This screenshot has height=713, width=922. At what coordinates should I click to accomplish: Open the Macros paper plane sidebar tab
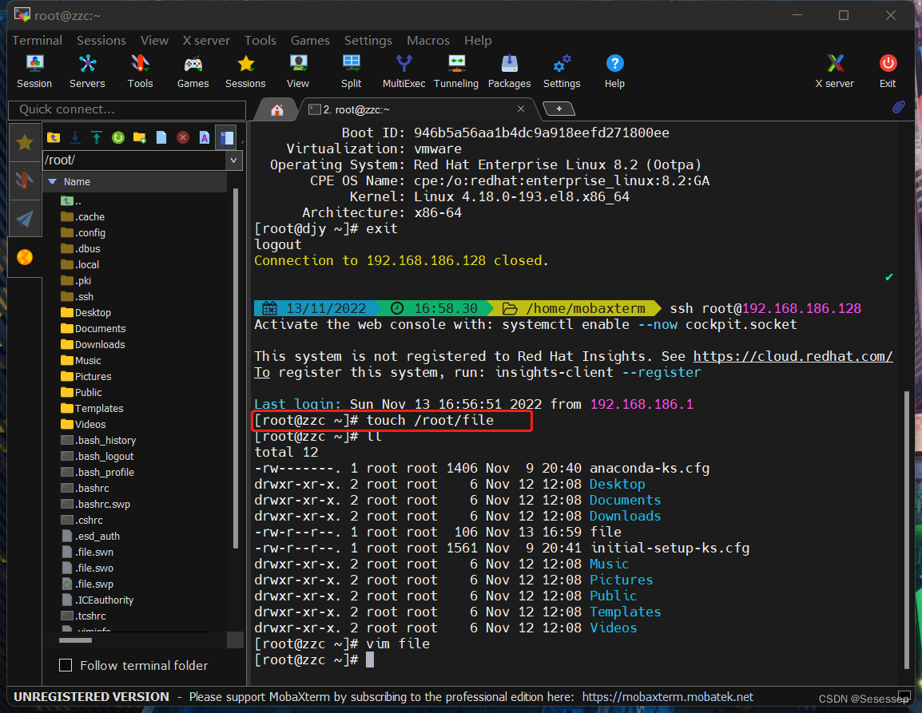[25, 219]
